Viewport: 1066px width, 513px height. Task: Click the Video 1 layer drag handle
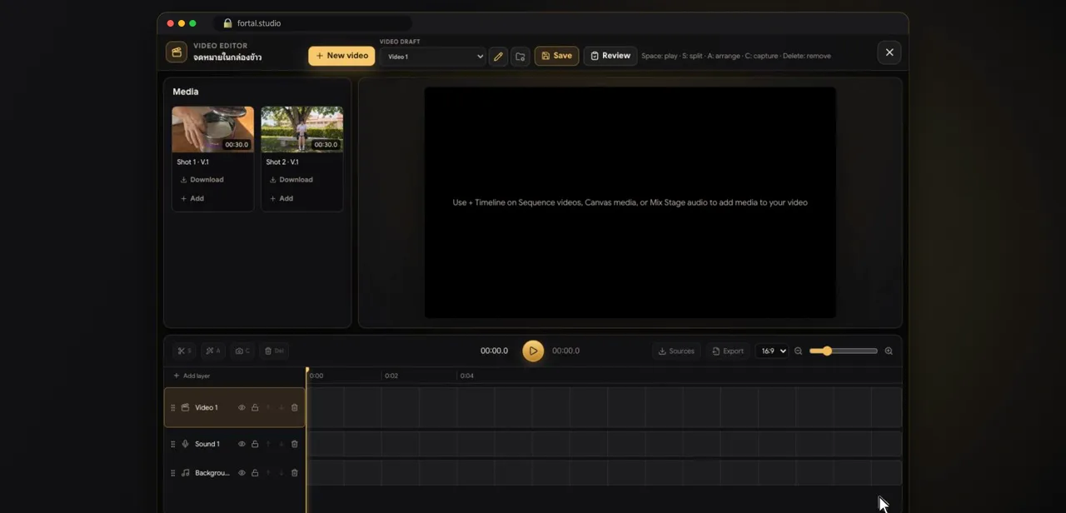click(x=173, y=407)
